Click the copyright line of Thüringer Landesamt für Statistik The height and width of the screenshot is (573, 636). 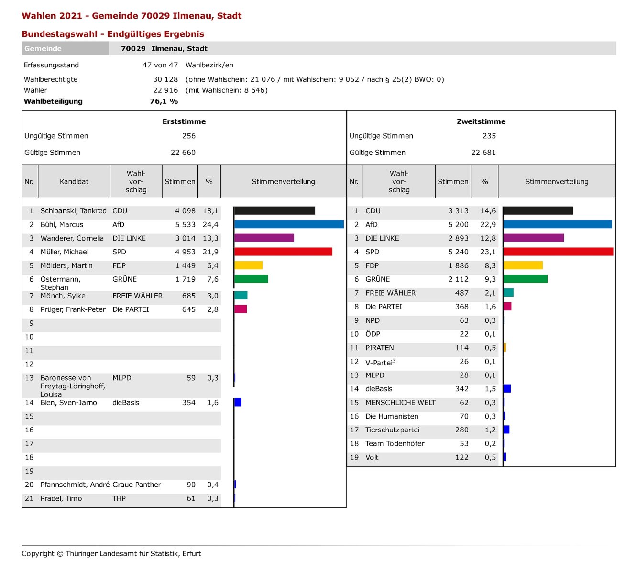(111, 554)
